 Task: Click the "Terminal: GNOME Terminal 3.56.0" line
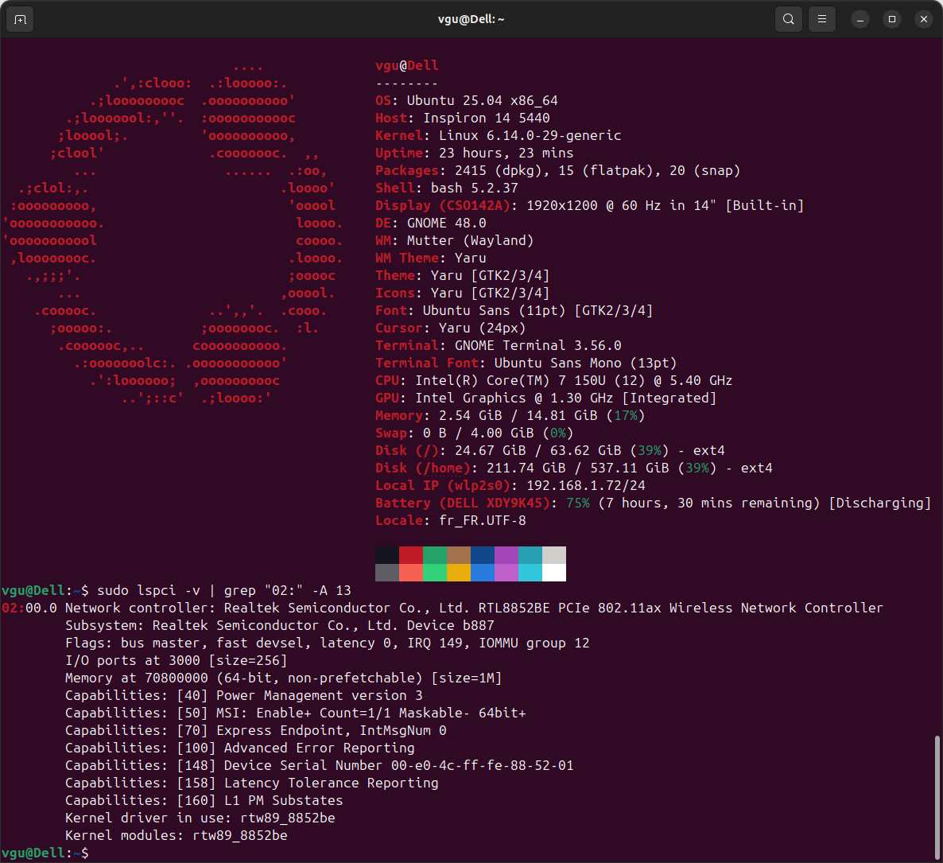click(499, 345)
